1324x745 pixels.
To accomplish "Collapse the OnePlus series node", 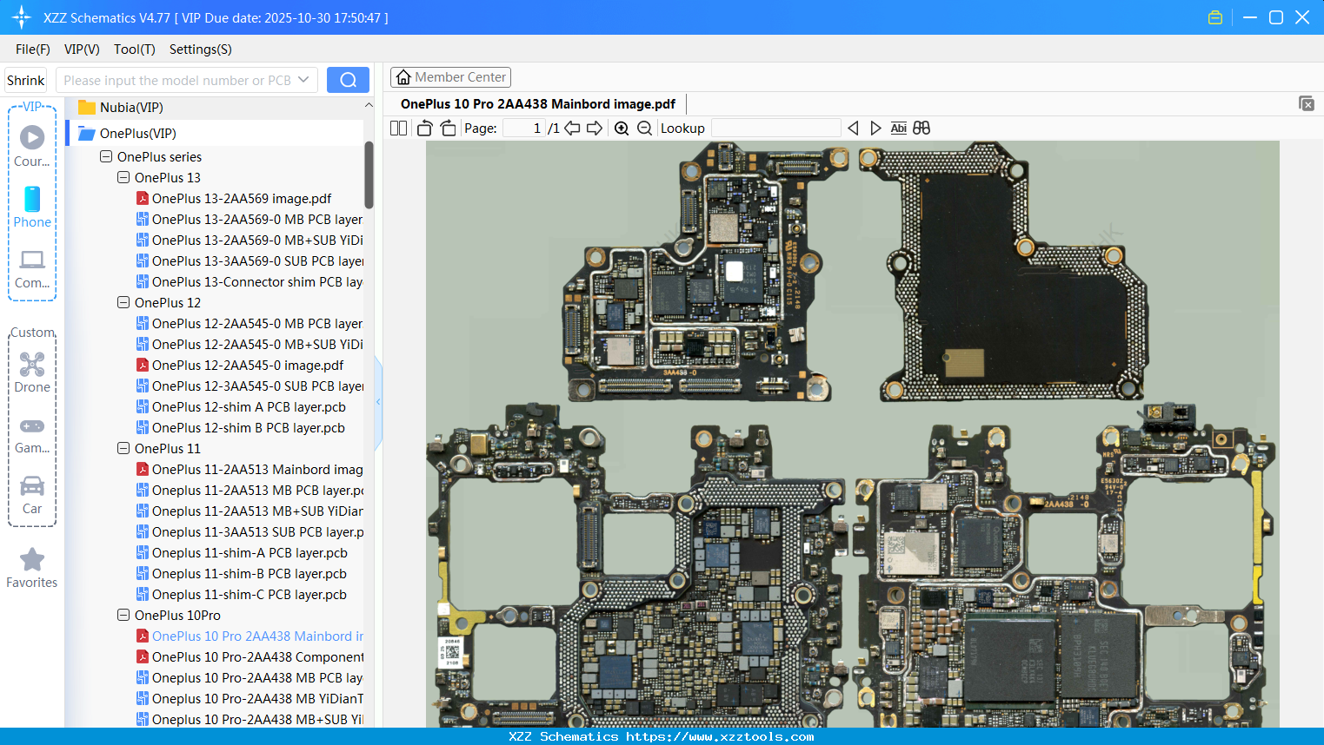I will (105, 156).
